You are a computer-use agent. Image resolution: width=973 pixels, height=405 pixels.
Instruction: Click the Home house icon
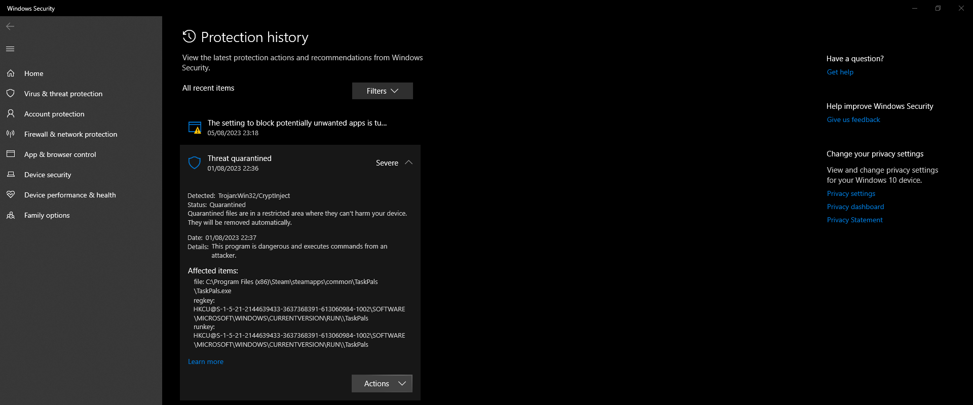11,73
